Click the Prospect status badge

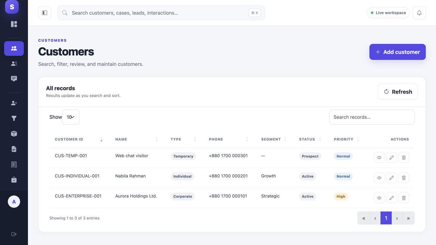[x=310, y=156]
